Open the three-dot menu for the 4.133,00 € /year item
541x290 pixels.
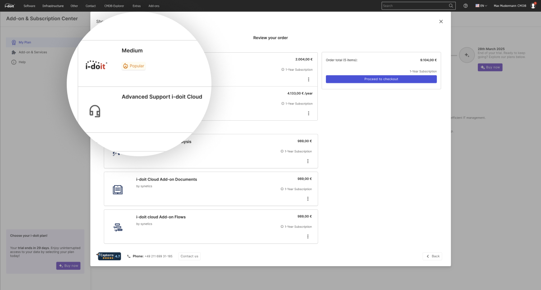(x=308, y=113)
